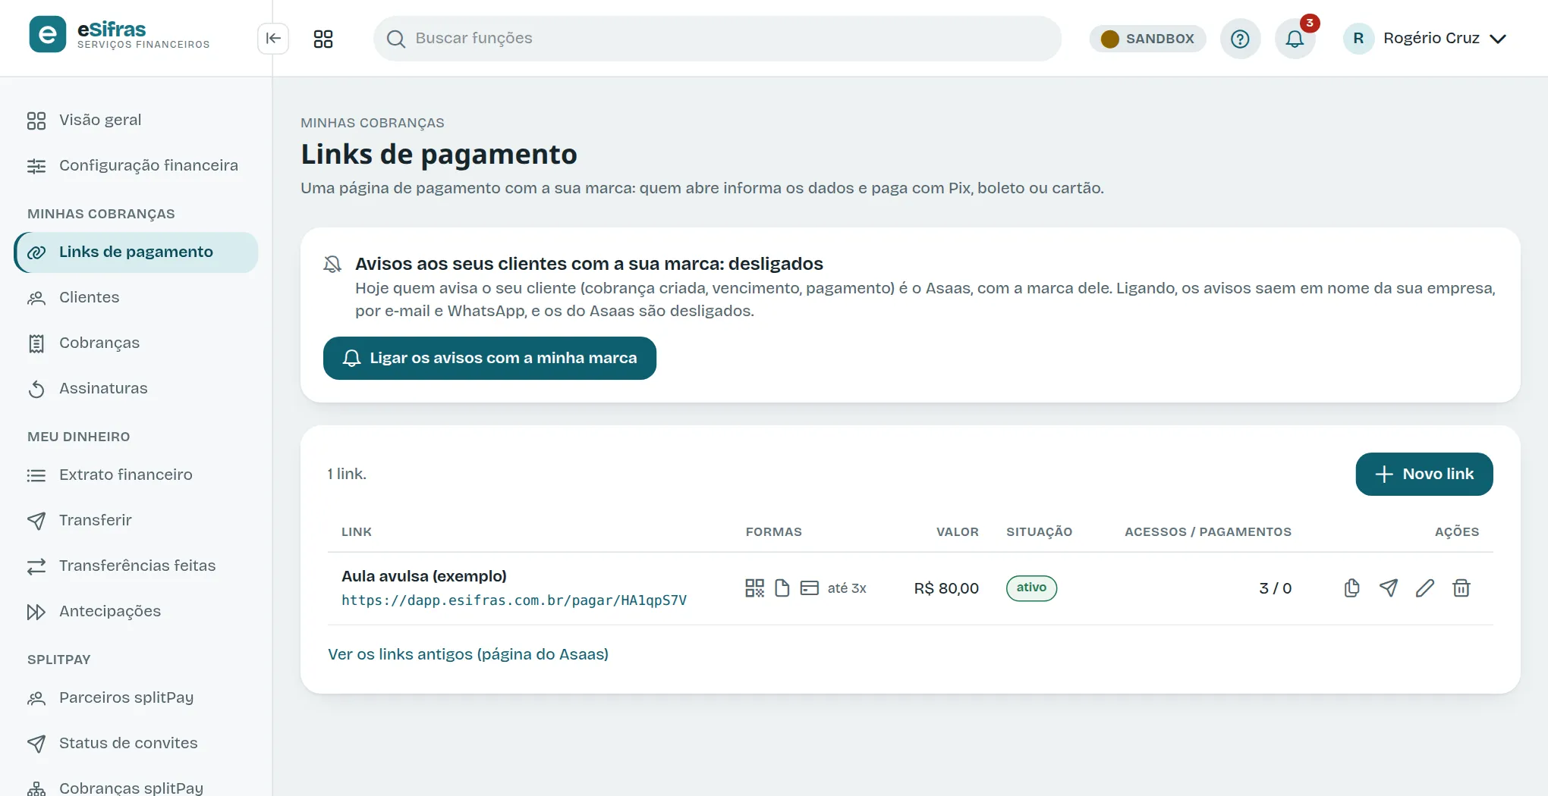Click the boleto document icon
The height and width of the screenshot is (796, 1548).
coord(782,588)
